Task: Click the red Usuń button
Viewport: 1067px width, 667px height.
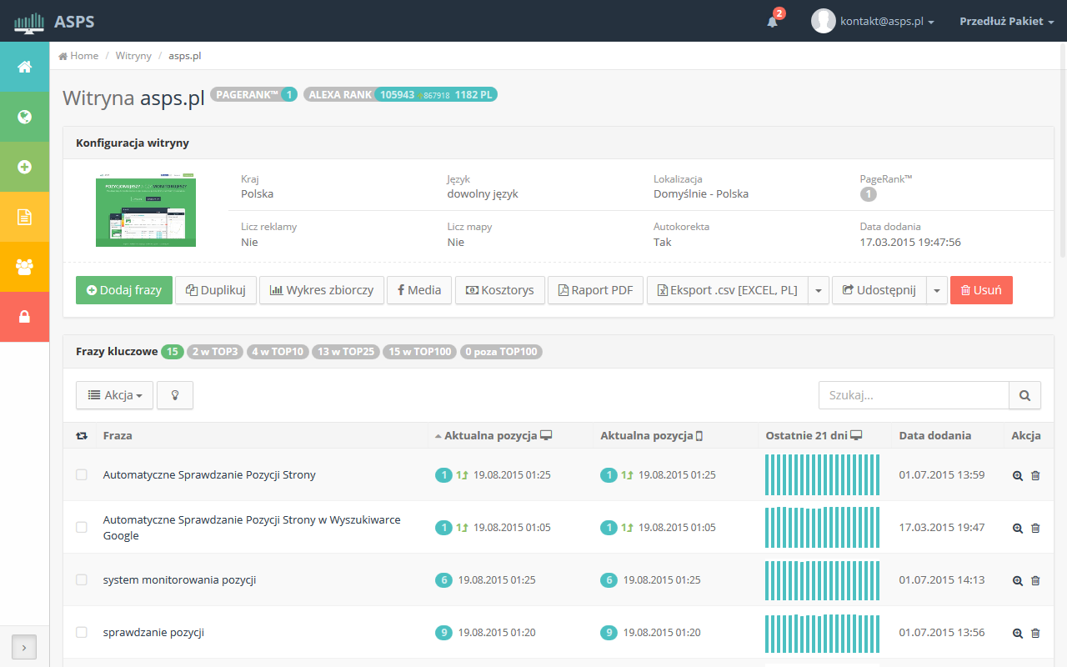Action: pos(981,290)
